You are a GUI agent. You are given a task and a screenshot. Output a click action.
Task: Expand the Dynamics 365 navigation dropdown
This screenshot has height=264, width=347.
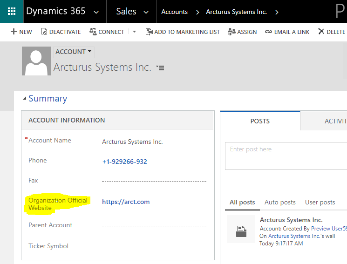96,13
